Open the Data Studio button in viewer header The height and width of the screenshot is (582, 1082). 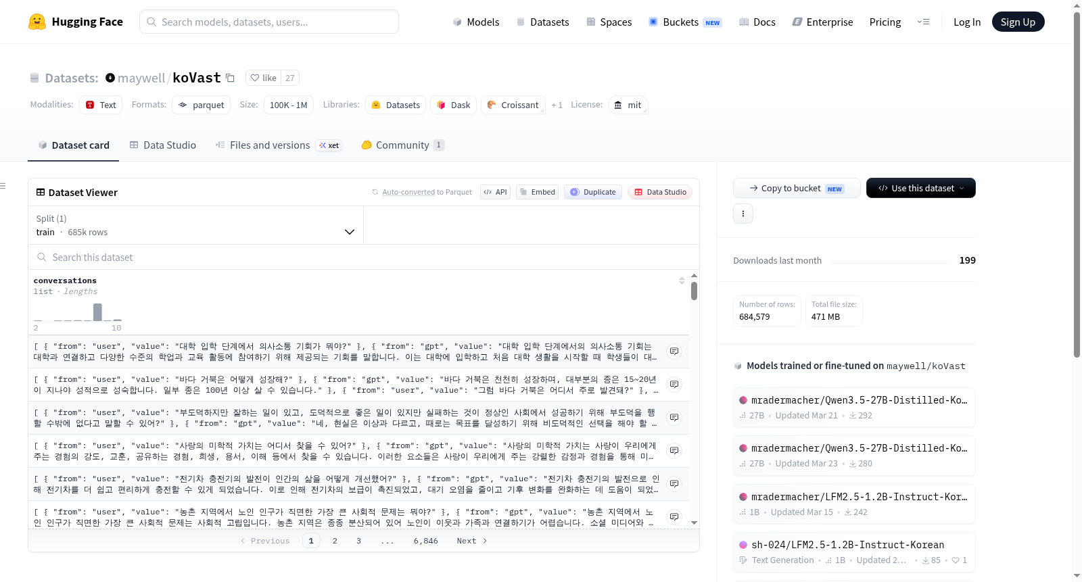[x=659, y=192]
